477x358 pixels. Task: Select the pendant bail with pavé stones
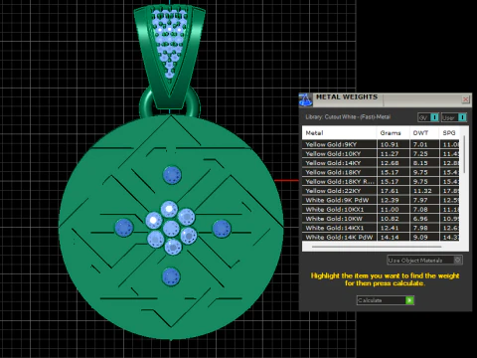tap(170, 57)
